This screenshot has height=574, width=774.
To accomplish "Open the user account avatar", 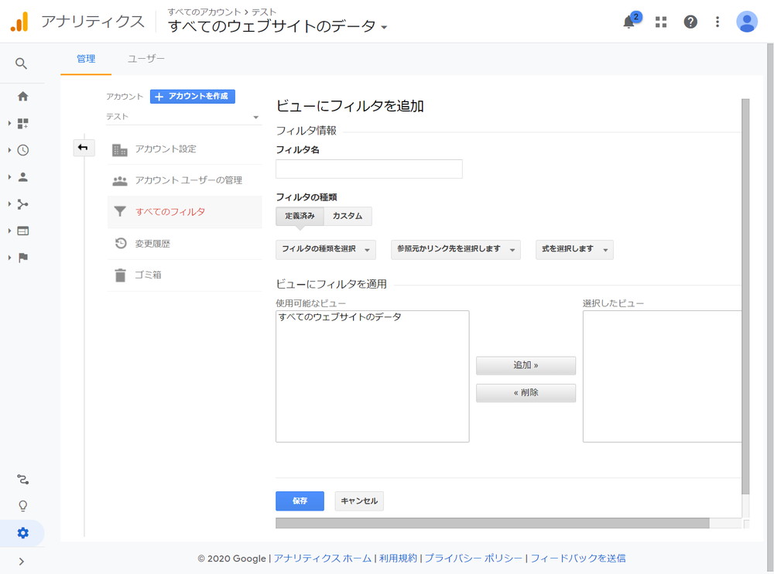I will tap(746, 22).
